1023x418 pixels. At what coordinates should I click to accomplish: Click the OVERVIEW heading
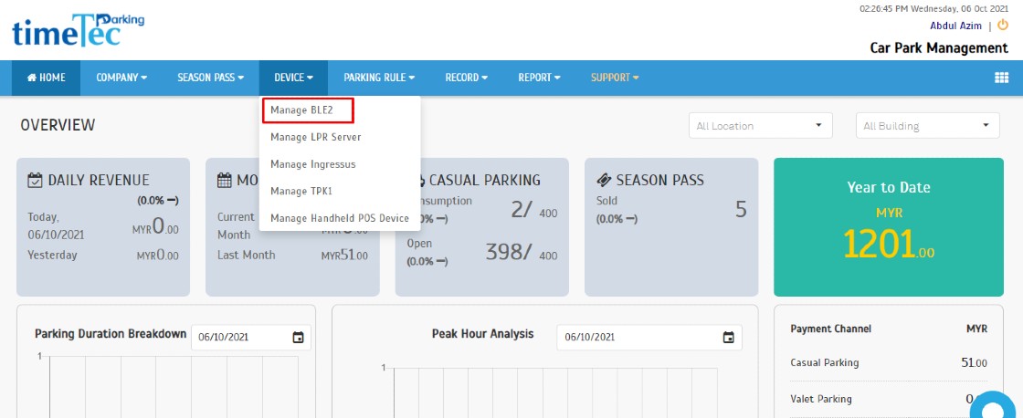click(x=58, y=125)
